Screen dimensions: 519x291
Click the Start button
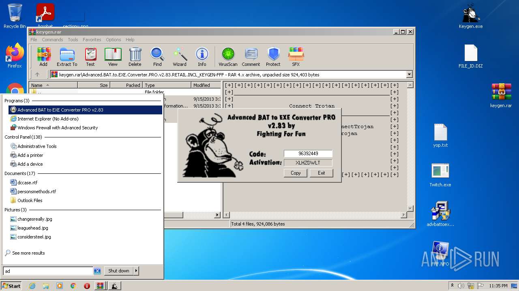tap(11, 286)
